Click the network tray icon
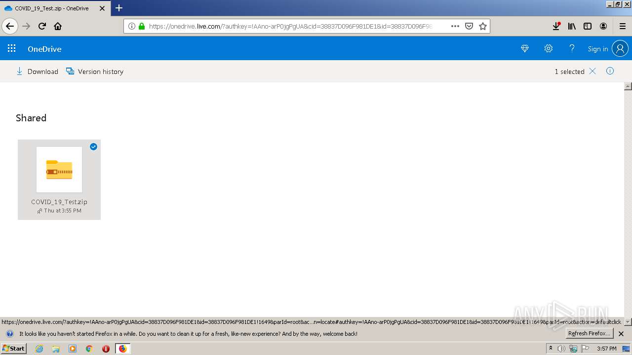Screen dimensions: 632x355 click(x=573, y=349)
